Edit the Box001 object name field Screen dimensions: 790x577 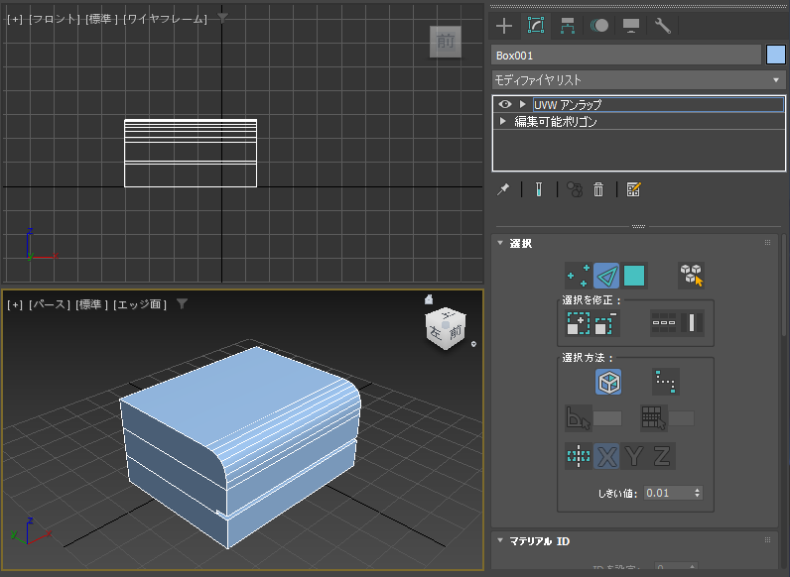[x=626, y=56]
